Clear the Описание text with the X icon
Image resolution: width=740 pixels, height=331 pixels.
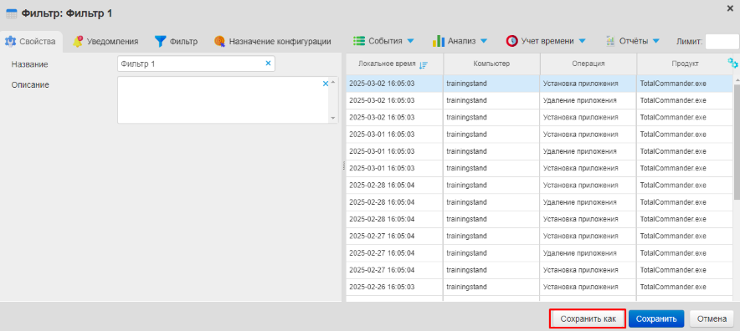325,84
